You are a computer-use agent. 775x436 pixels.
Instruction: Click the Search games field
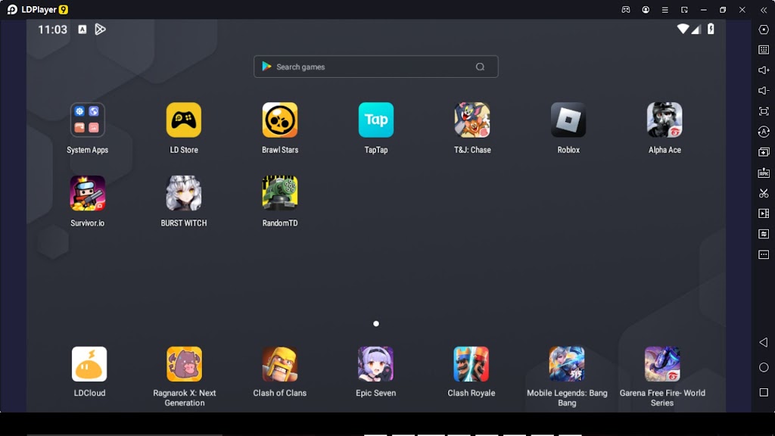[375, 67]
